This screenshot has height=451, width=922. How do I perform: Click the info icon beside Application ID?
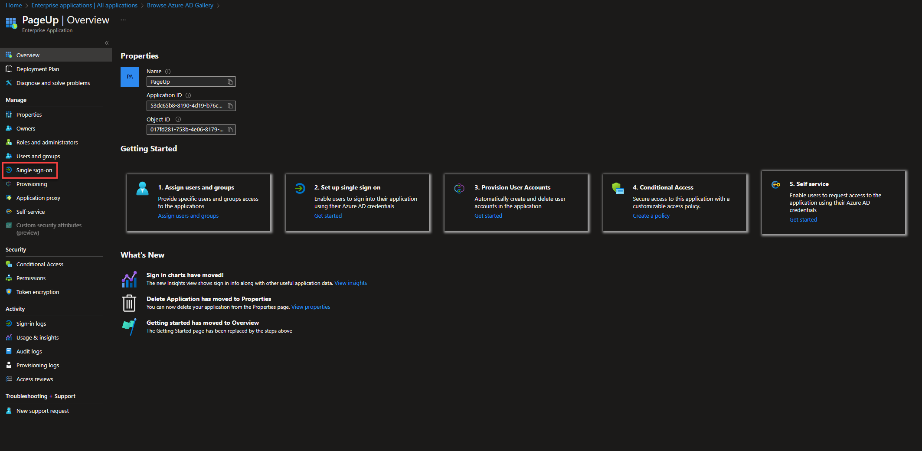(x=188, y=95)
